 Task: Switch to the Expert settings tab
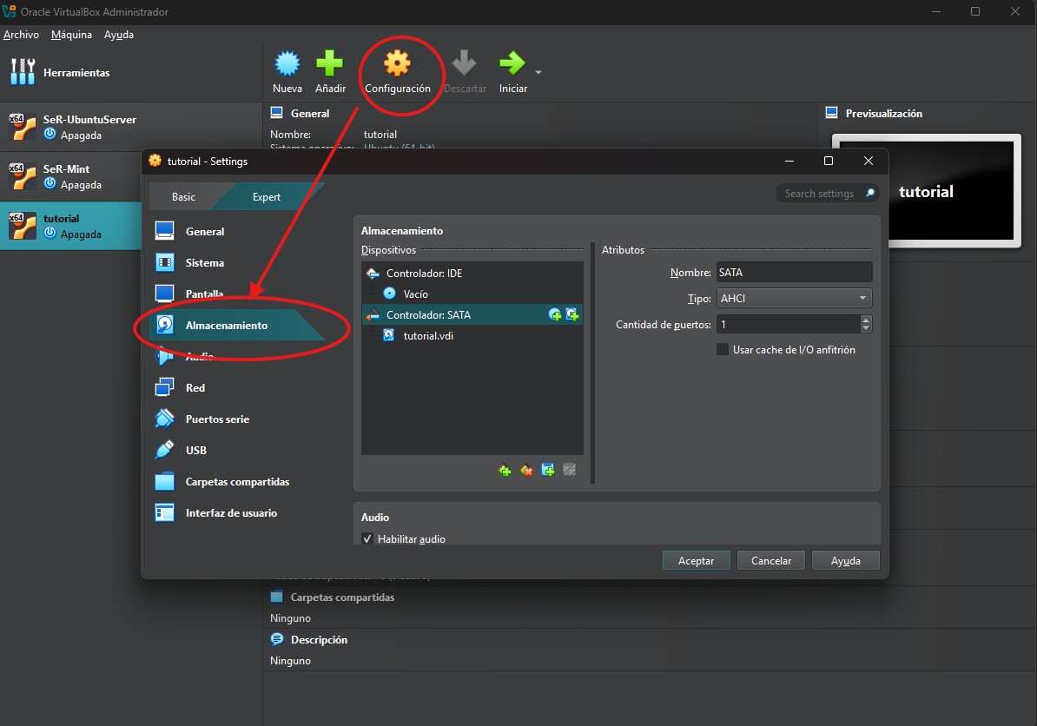pyautogui.click(x=267, y=197)
